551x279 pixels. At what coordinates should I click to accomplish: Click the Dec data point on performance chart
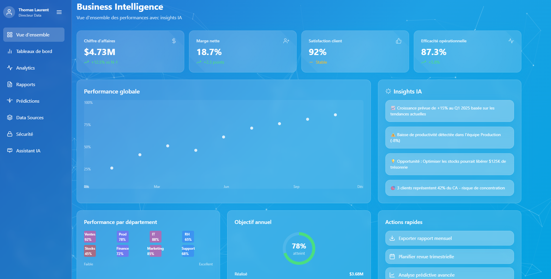click(x=335, y=115)
